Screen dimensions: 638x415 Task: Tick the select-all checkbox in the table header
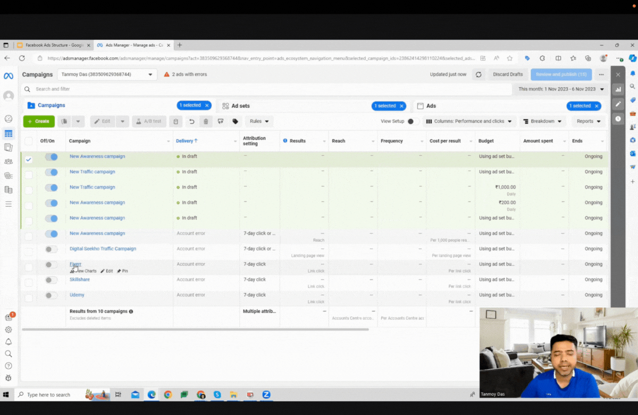28,141
